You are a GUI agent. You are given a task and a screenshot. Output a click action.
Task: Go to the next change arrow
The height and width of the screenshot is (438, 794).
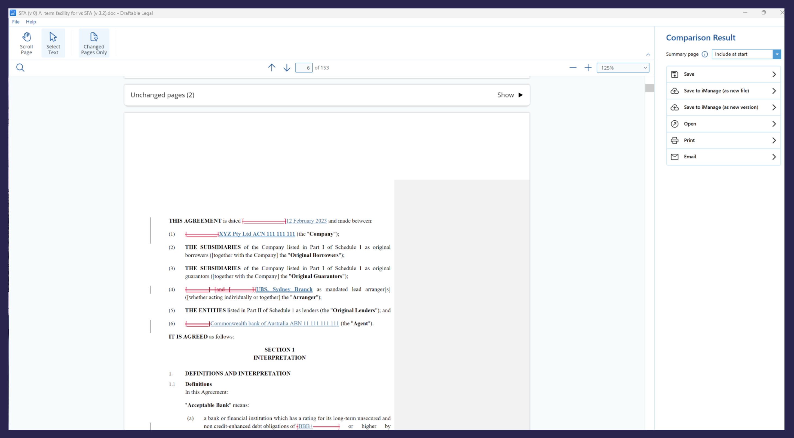286,68
